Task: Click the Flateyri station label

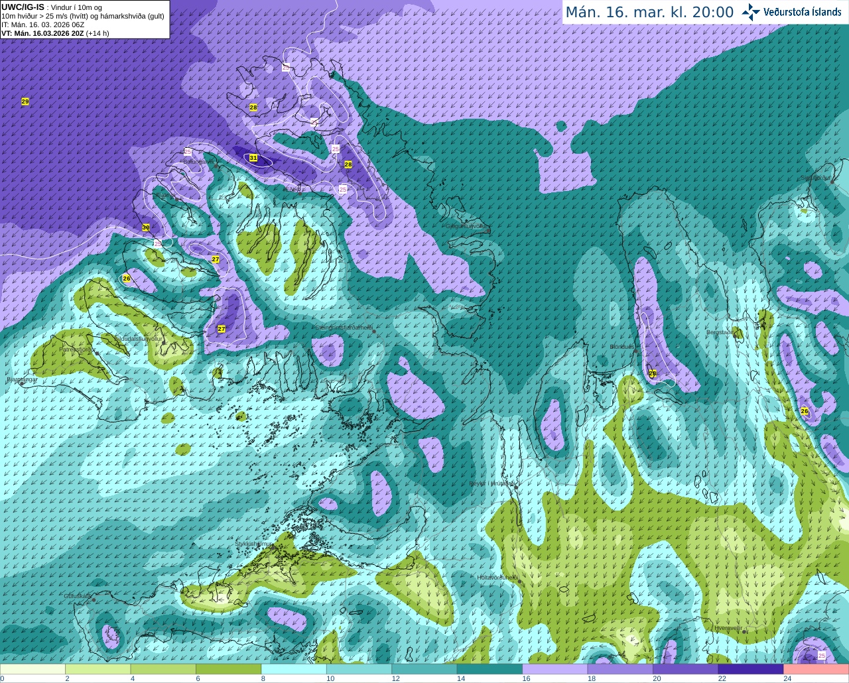Action: pos(166,196)
